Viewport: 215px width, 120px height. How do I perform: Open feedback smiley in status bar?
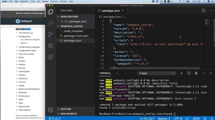205,119
